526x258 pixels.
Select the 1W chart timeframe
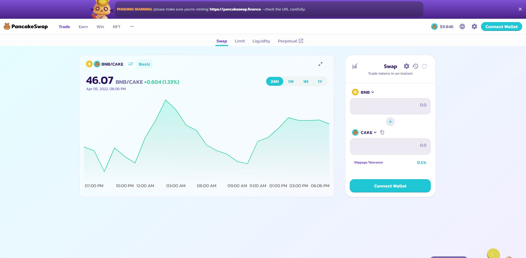pos(291,82)
